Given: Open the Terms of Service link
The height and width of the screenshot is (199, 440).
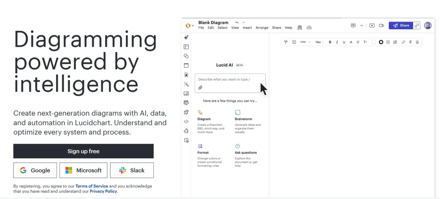Looking at the screenshot, I should pos(92,186).
